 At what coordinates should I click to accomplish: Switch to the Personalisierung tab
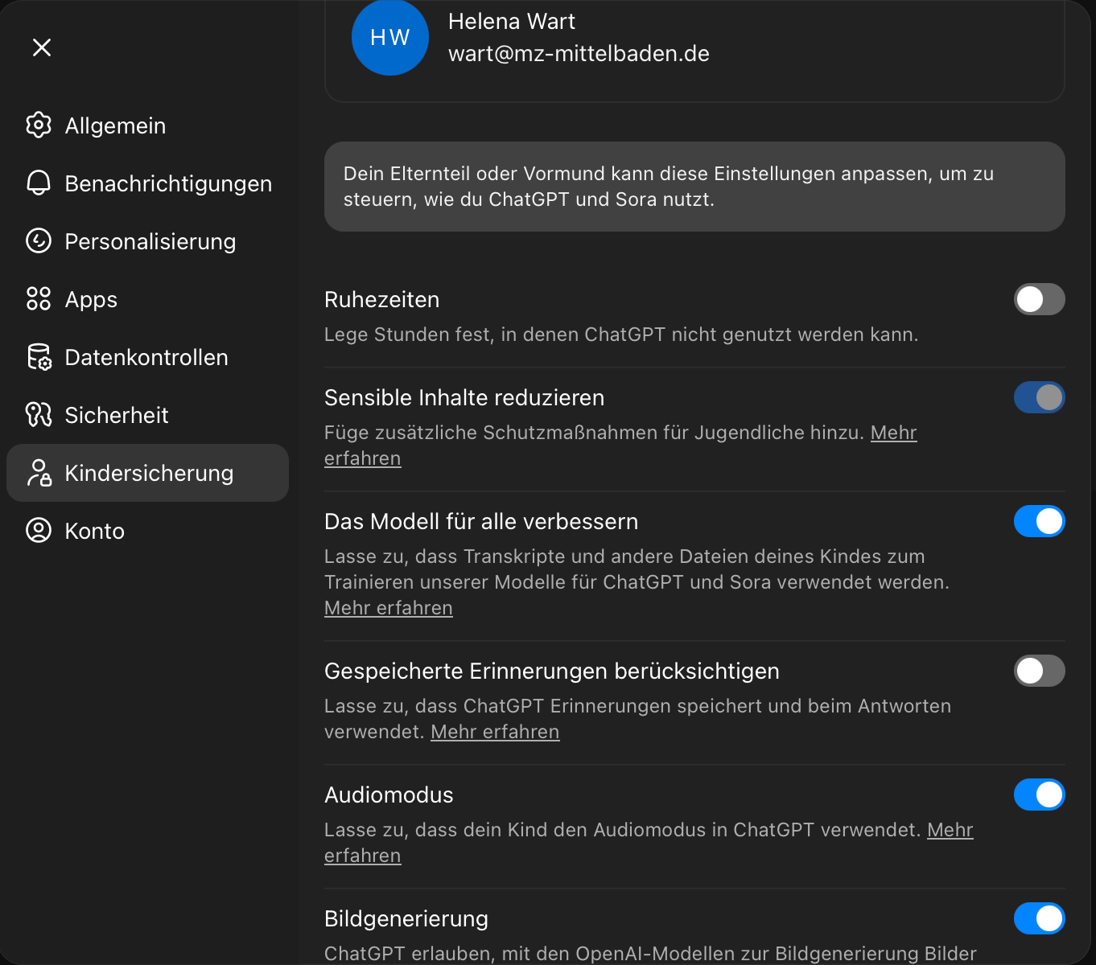150,241
